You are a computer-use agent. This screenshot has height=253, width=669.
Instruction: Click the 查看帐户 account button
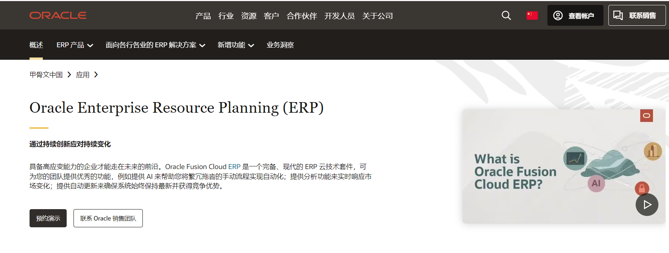575,16
